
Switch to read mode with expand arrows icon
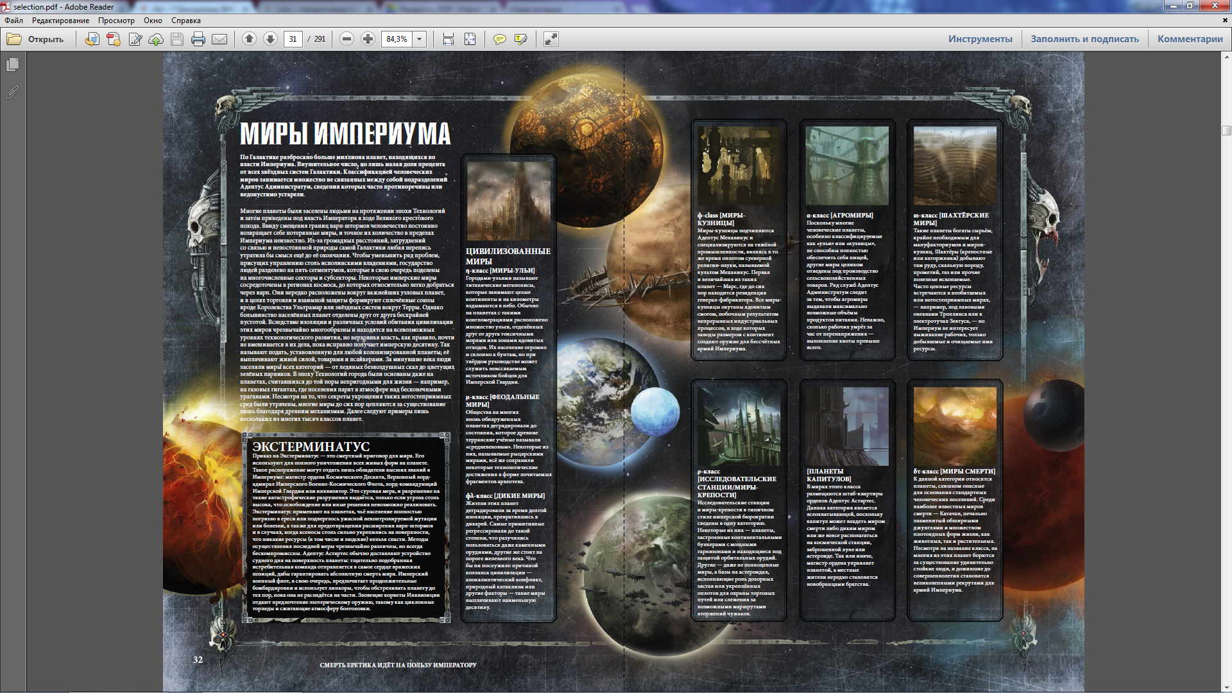coord(551,39)
